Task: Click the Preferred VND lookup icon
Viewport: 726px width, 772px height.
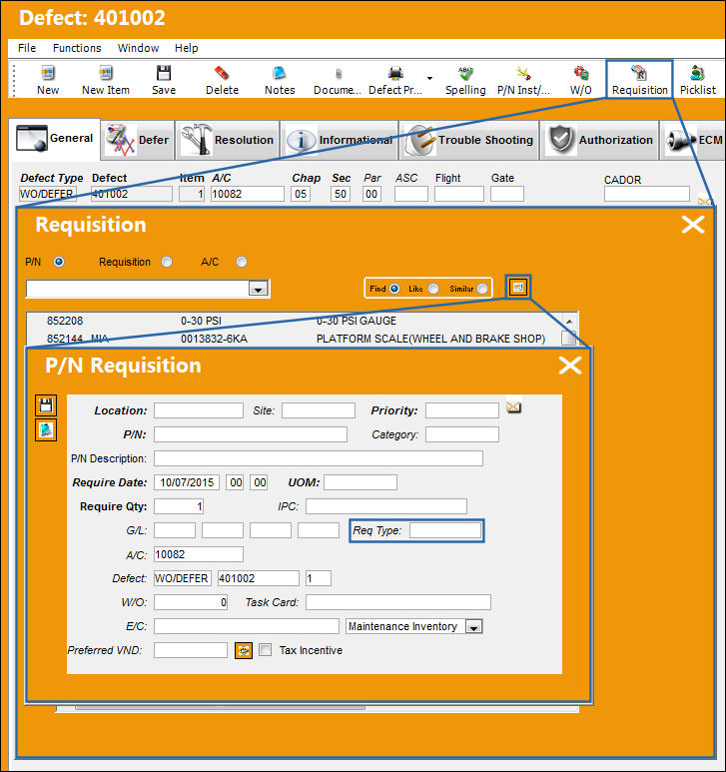Action: (x=244, y=650)
